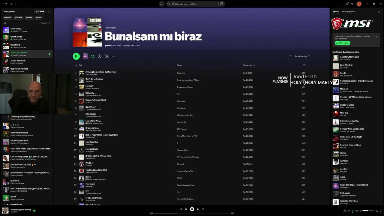Image resolution: width=384 pixels, height=216 pixels.
Task: Search within the playlist
Action: coord(290,56)
